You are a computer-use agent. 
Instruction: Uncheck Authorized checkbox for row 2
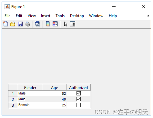pyautogui.click(x=78, y=99)
